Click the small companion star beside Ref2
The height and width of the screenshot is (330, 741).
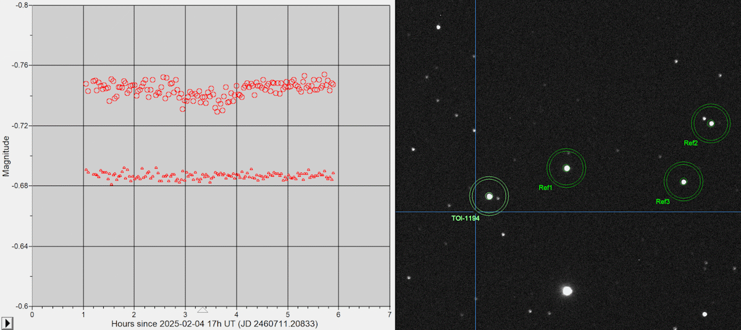click(703, 119)
